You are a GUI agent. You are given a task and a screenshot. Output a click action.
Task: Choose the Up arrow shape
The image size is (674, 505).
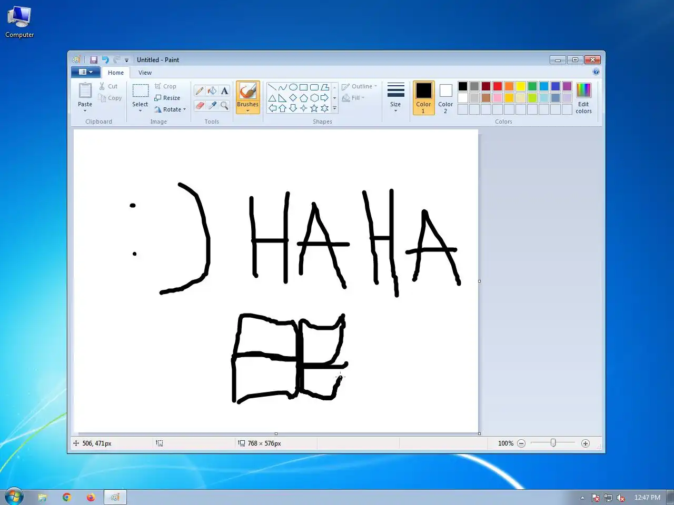pos(283,108)
